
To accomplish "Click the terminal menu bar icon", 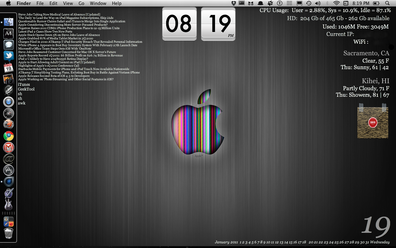I will tap(242, 3).
